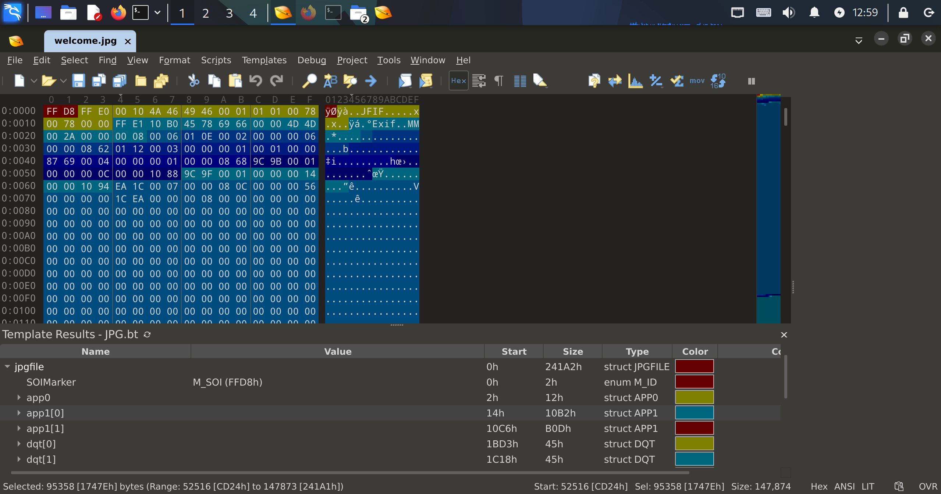
Task: Open the New file dropdown arrow
Action: [x=34, y=80]
